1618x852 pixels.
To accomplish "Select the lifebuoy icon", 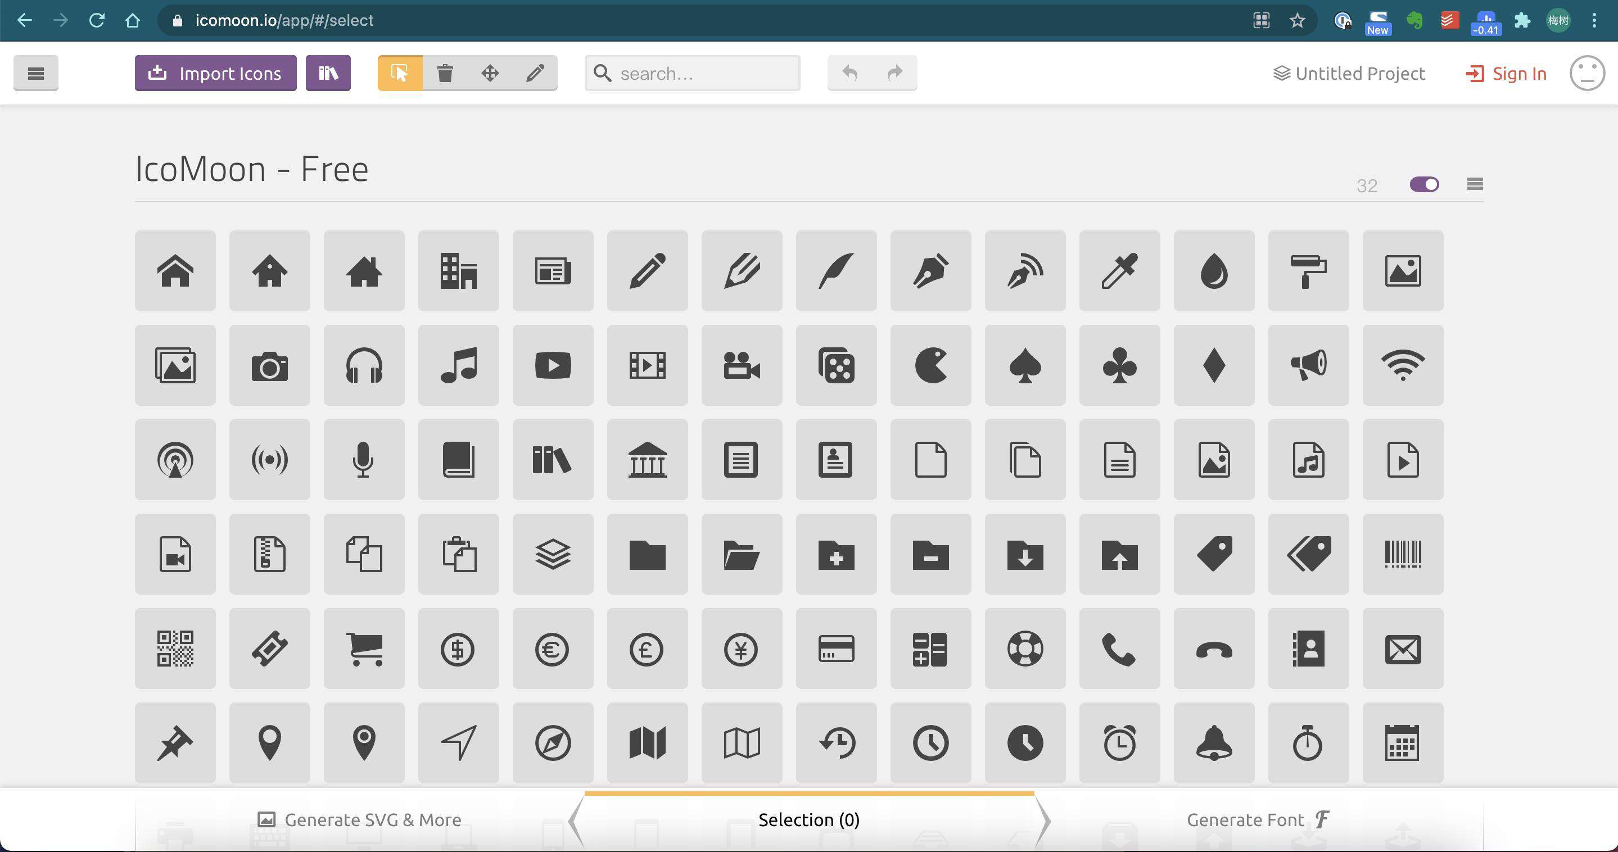I will click(x=1025, y=649).
